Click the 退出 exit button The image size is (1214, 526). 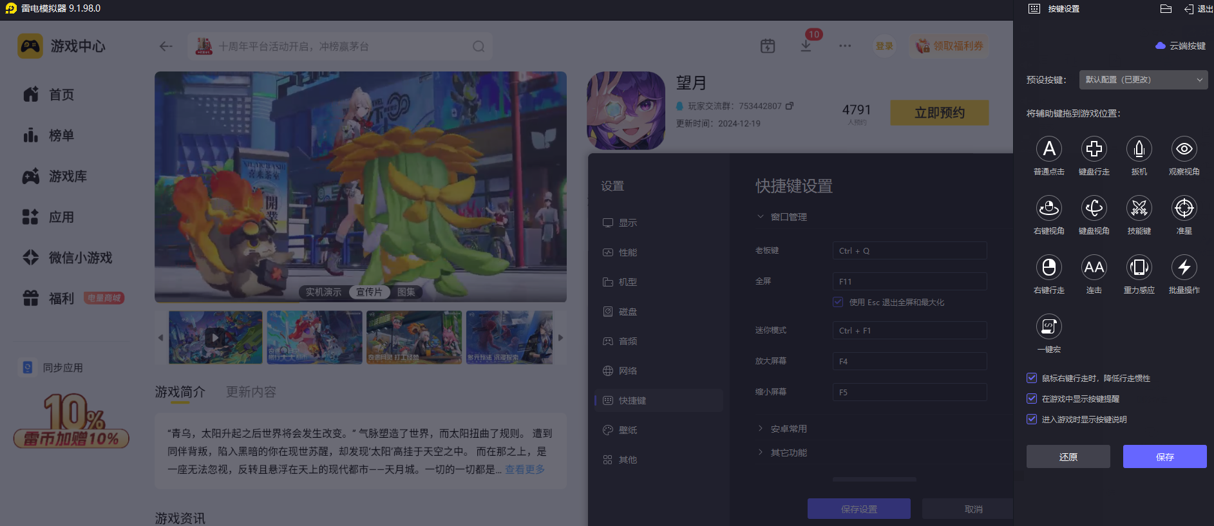1199,9
